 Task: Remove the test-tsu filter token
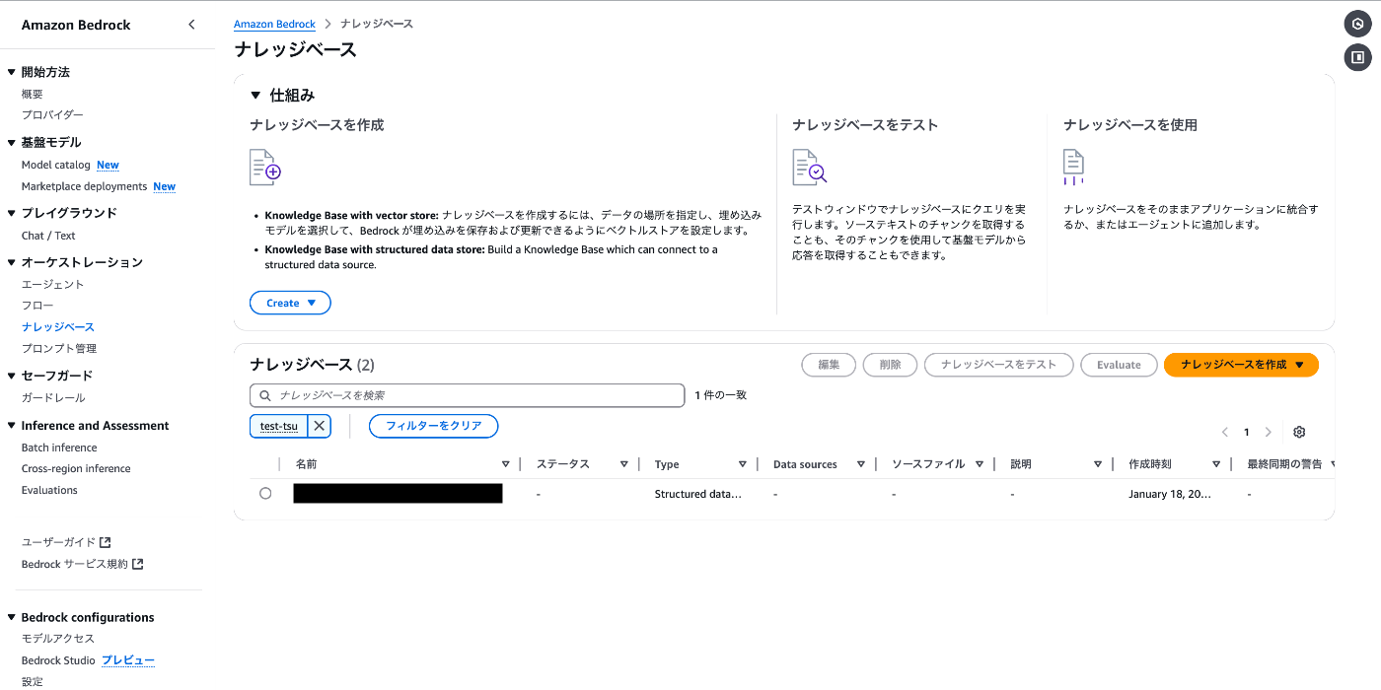click(319, 426)
